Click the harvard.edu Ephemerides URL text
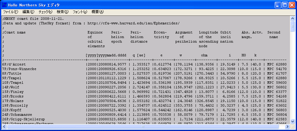297x131 pixels. [x=134, y=23]
